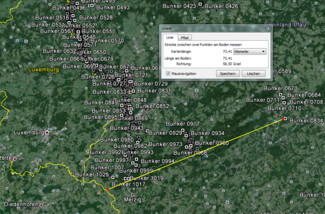Click the Bunker 0834 placemark icon
325x214 pixels.
(x=285, y=119)
